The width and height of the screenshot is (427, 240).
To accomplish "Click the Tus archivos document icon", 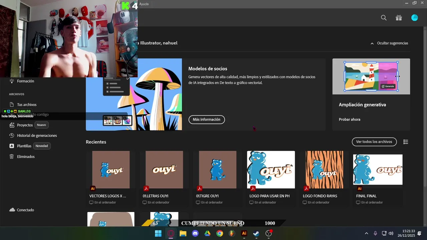I will [x=12, y=105].
